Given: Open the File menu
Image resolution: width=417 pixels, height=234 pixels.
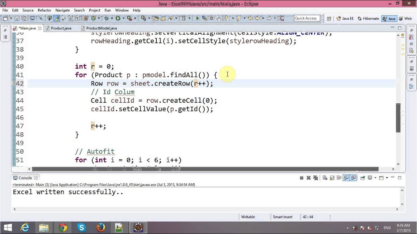Looking at the screenshot, I should click(5, 10).
